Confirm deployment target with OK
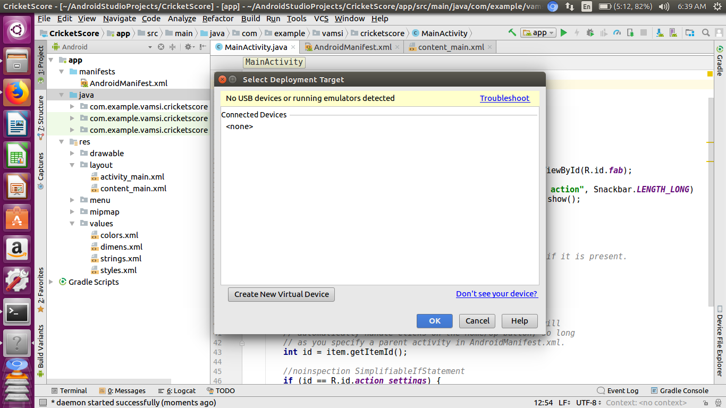The width and height of the screenshot is (726, 408). (x=435, y=321)
